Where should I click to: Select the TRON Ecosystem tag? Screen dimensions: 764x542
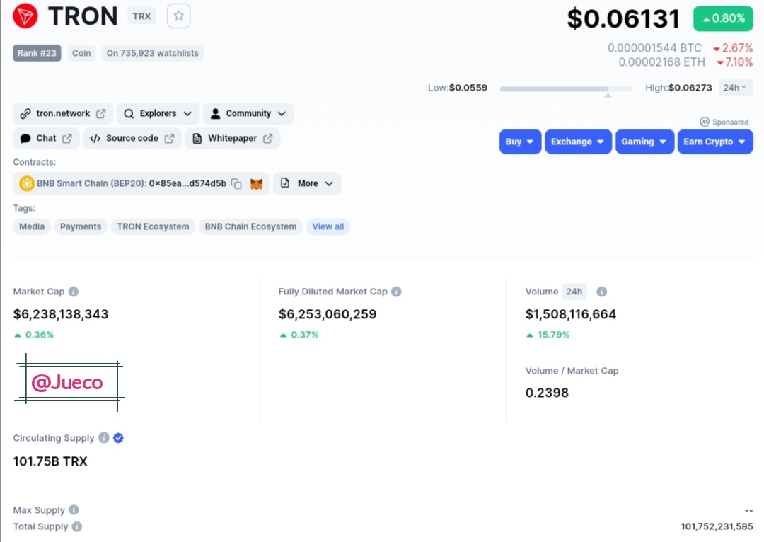(x=153, y=226)
